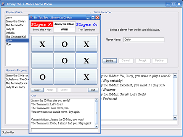Select The Cincinatti Kid in player list

(x=17, y=37)
